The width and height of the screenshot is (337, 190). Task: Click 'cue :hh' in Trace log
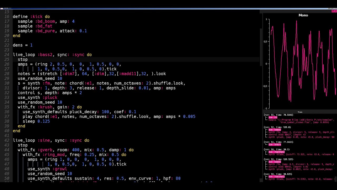273,117
